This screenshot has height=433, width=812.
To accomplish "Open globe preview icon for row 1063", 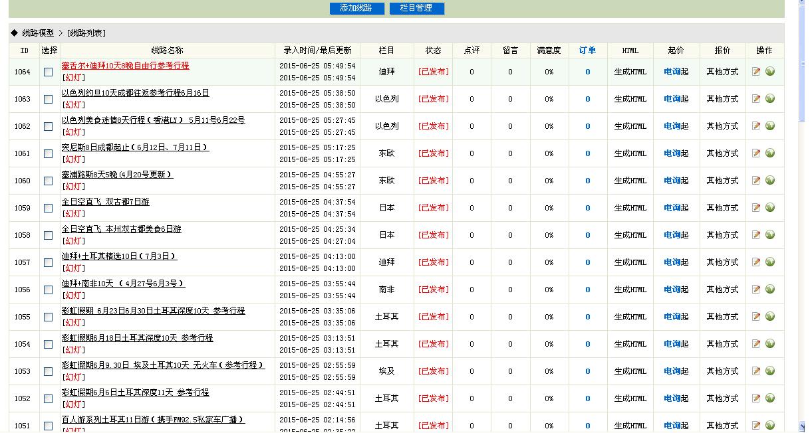I will point(770,98).
